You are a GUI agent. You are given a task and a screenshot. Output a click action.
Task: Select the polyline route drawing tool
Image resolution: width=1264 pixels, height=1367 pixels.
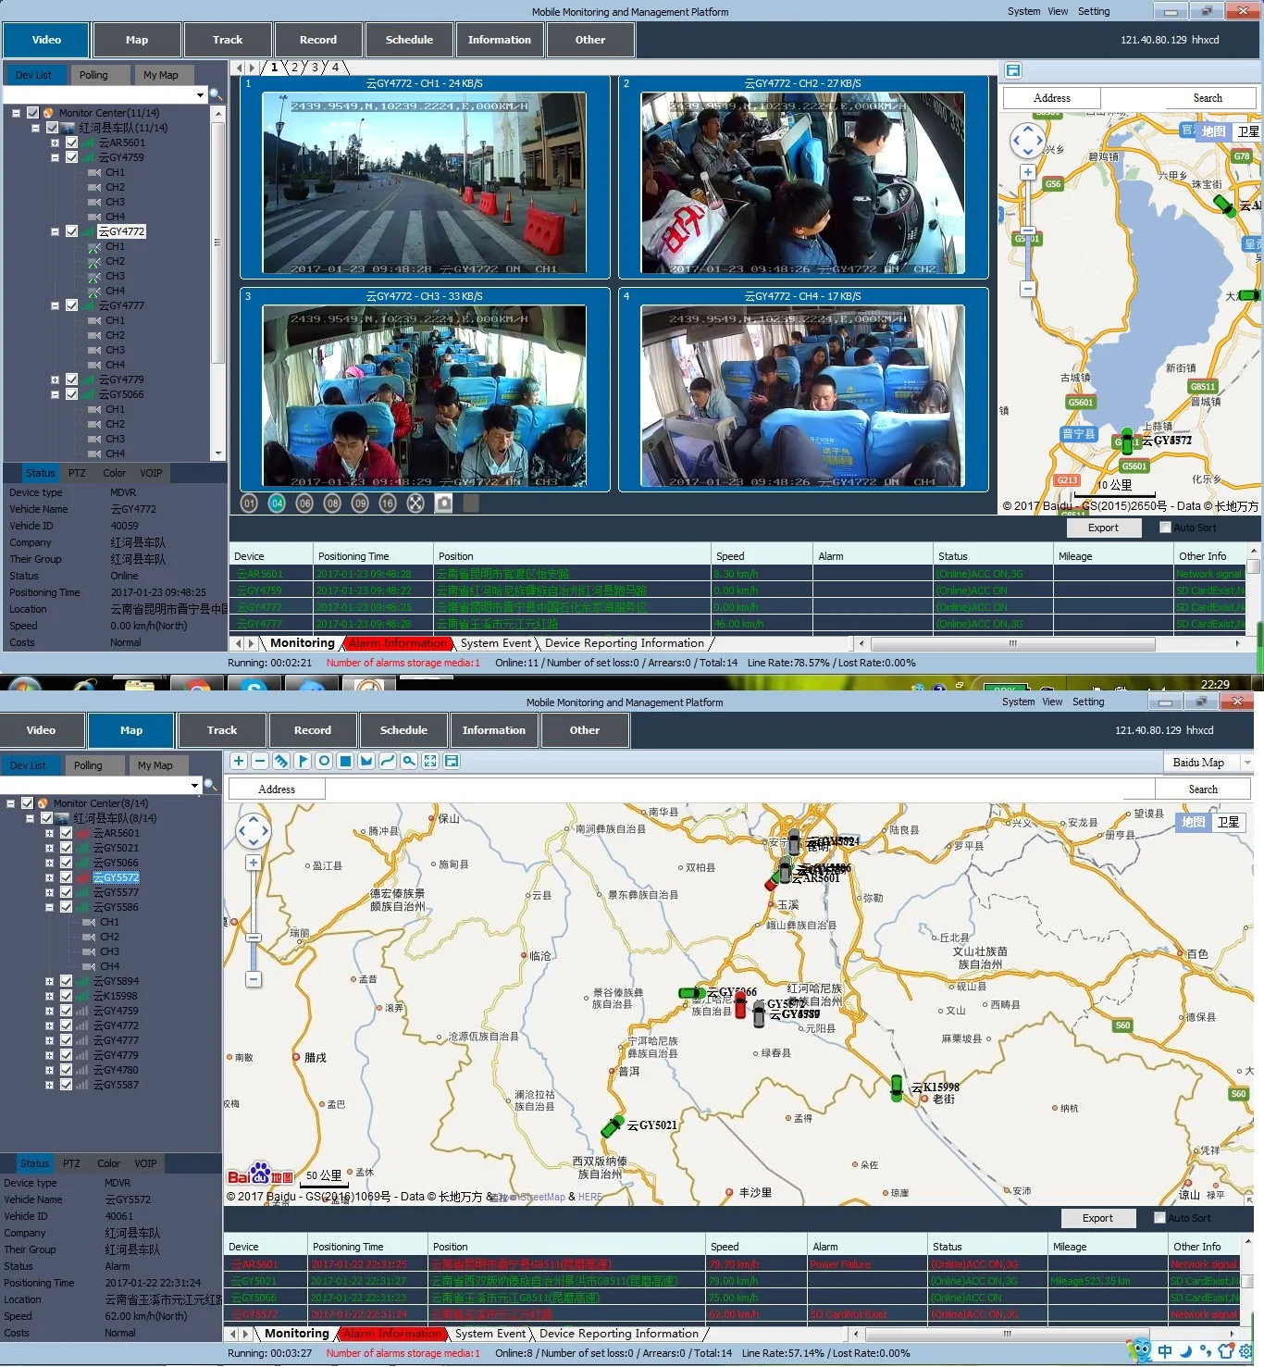[388, 762]
